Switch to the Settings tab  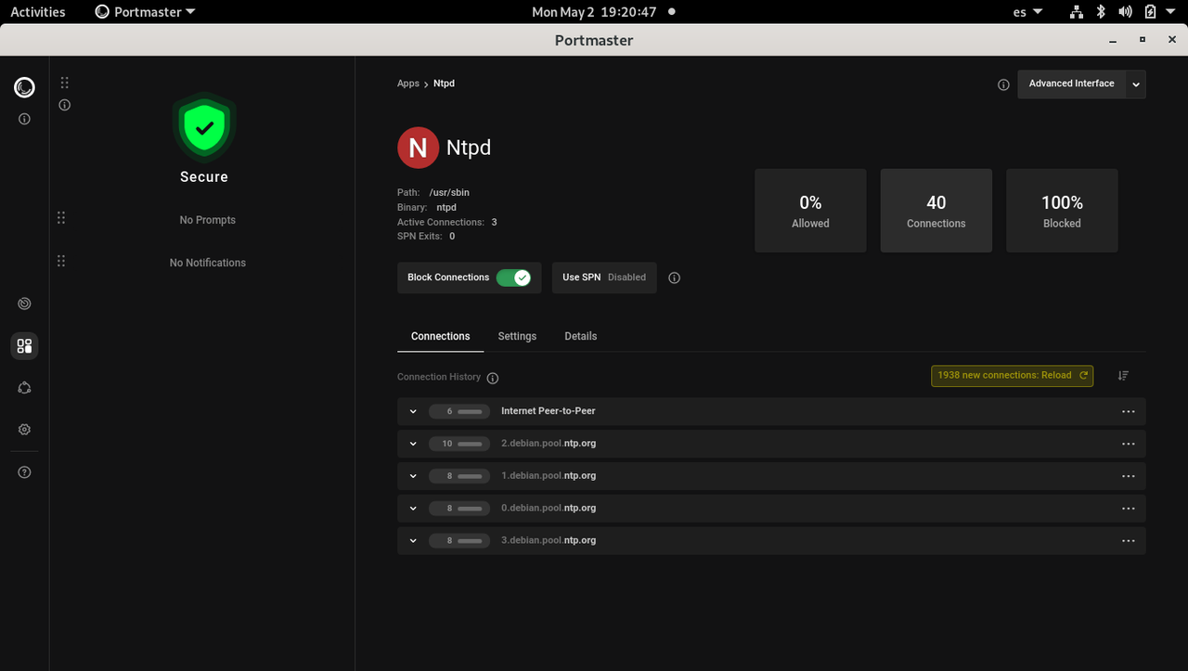[x=517, y=336]
